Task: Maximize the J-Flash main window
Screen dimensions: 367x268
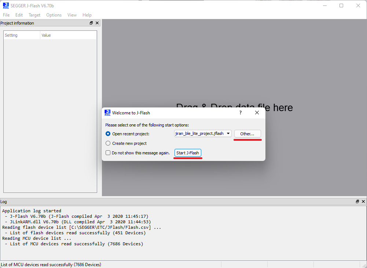Action: coord(341,5)
